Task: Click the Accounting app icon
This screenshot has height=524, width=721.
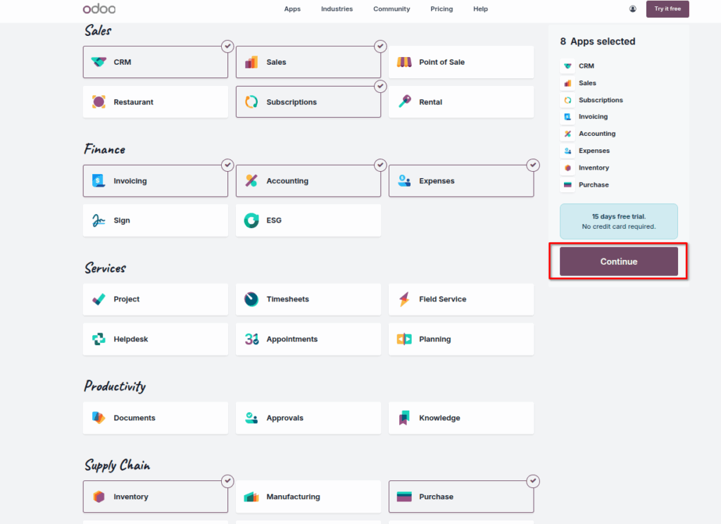Action: coord(251,181)
